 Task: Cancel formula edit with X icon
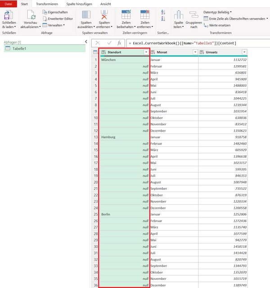[98, 43]
